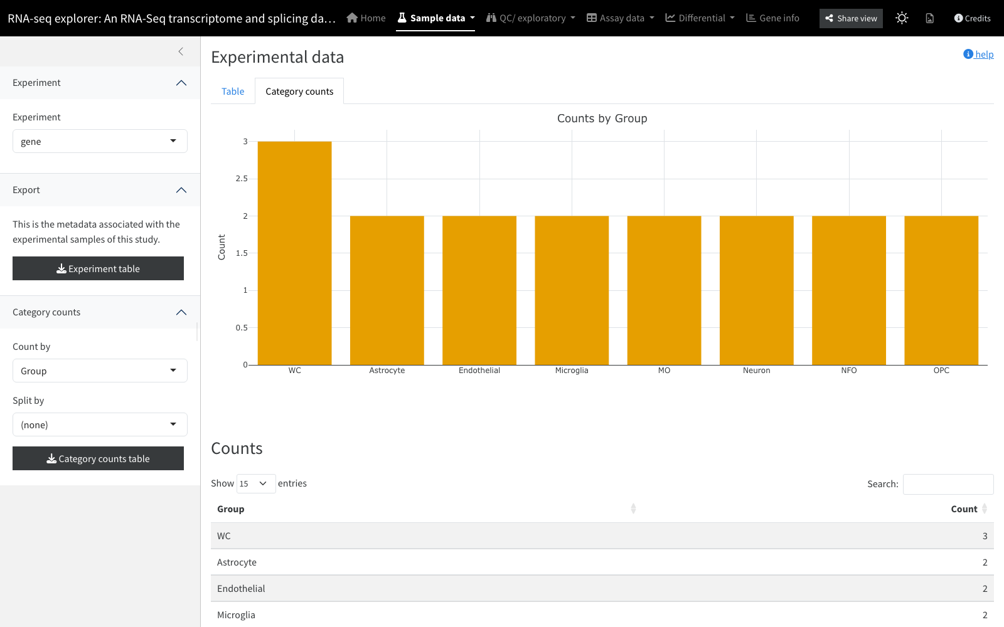Click the MO bar in chart

(664, 290)
